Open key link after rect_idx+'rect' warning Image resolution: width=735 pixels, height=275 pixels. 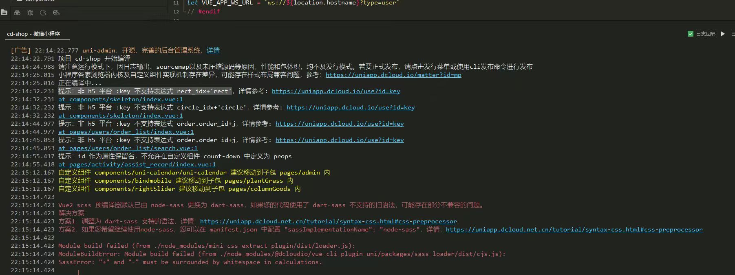coord(335,91)
